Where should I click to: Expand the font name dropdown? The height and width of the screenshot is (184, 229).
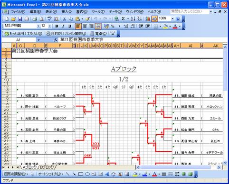pos(38,26)
